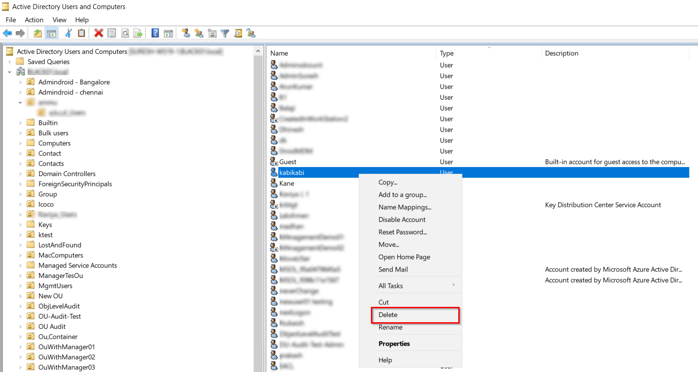Click the Set Filter Options funnel icon
This screenshot has width=698, height=372.
tap(225, 33)
